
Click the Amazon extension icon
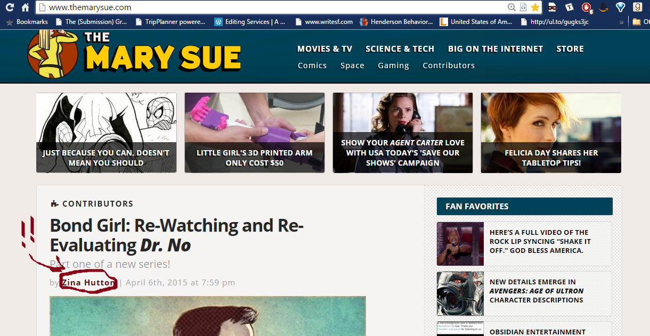[603, 7]
